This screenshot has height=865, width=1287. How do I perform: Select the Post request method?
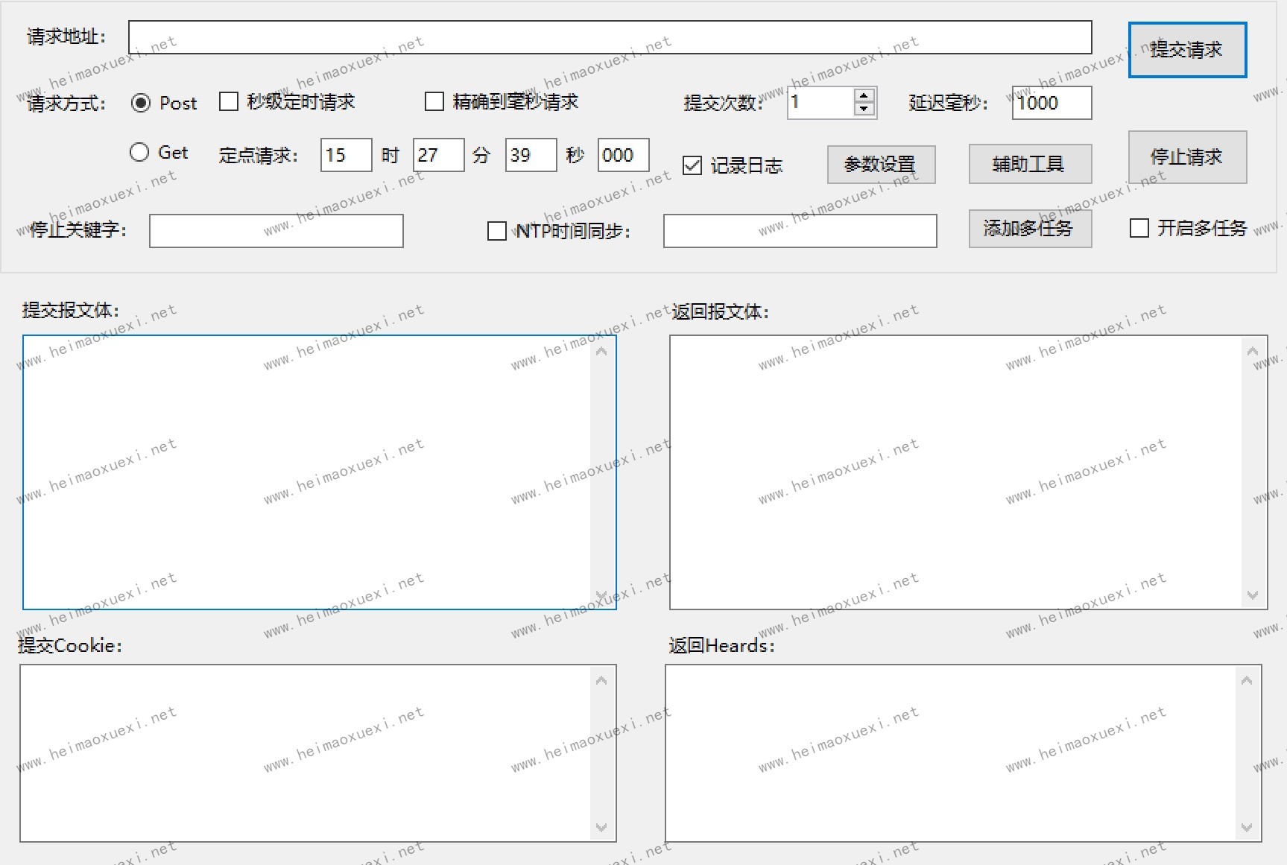point(141,103)
